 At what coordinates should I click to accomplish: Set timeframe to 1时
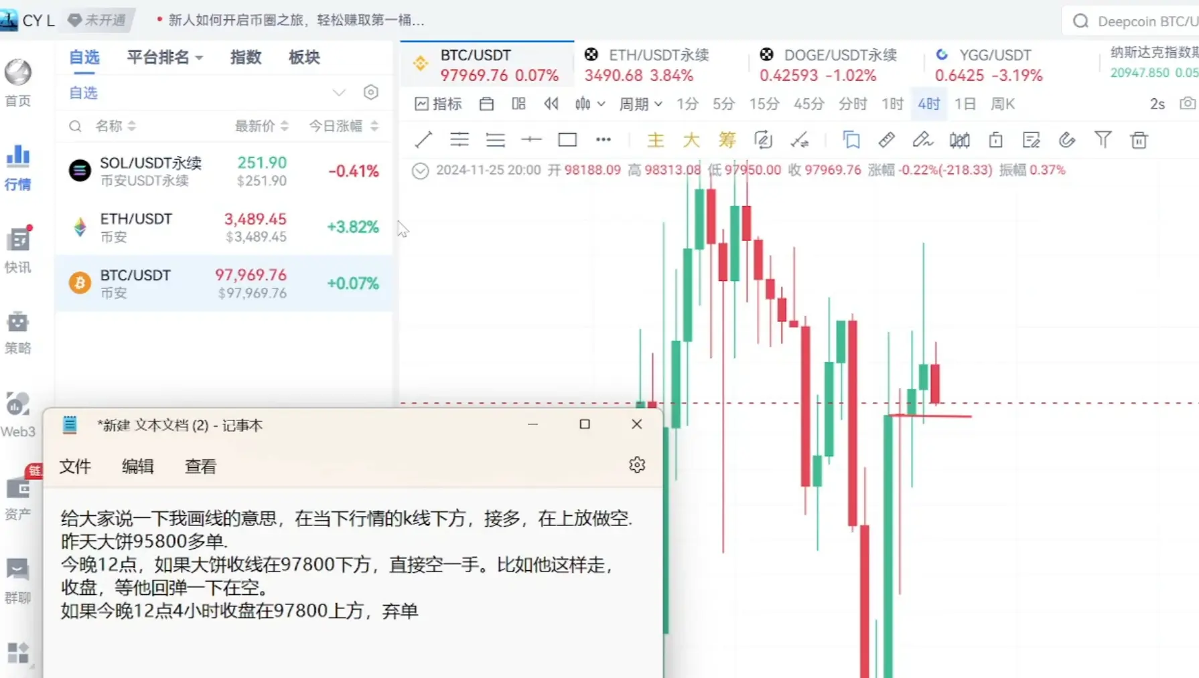(893, 104)
